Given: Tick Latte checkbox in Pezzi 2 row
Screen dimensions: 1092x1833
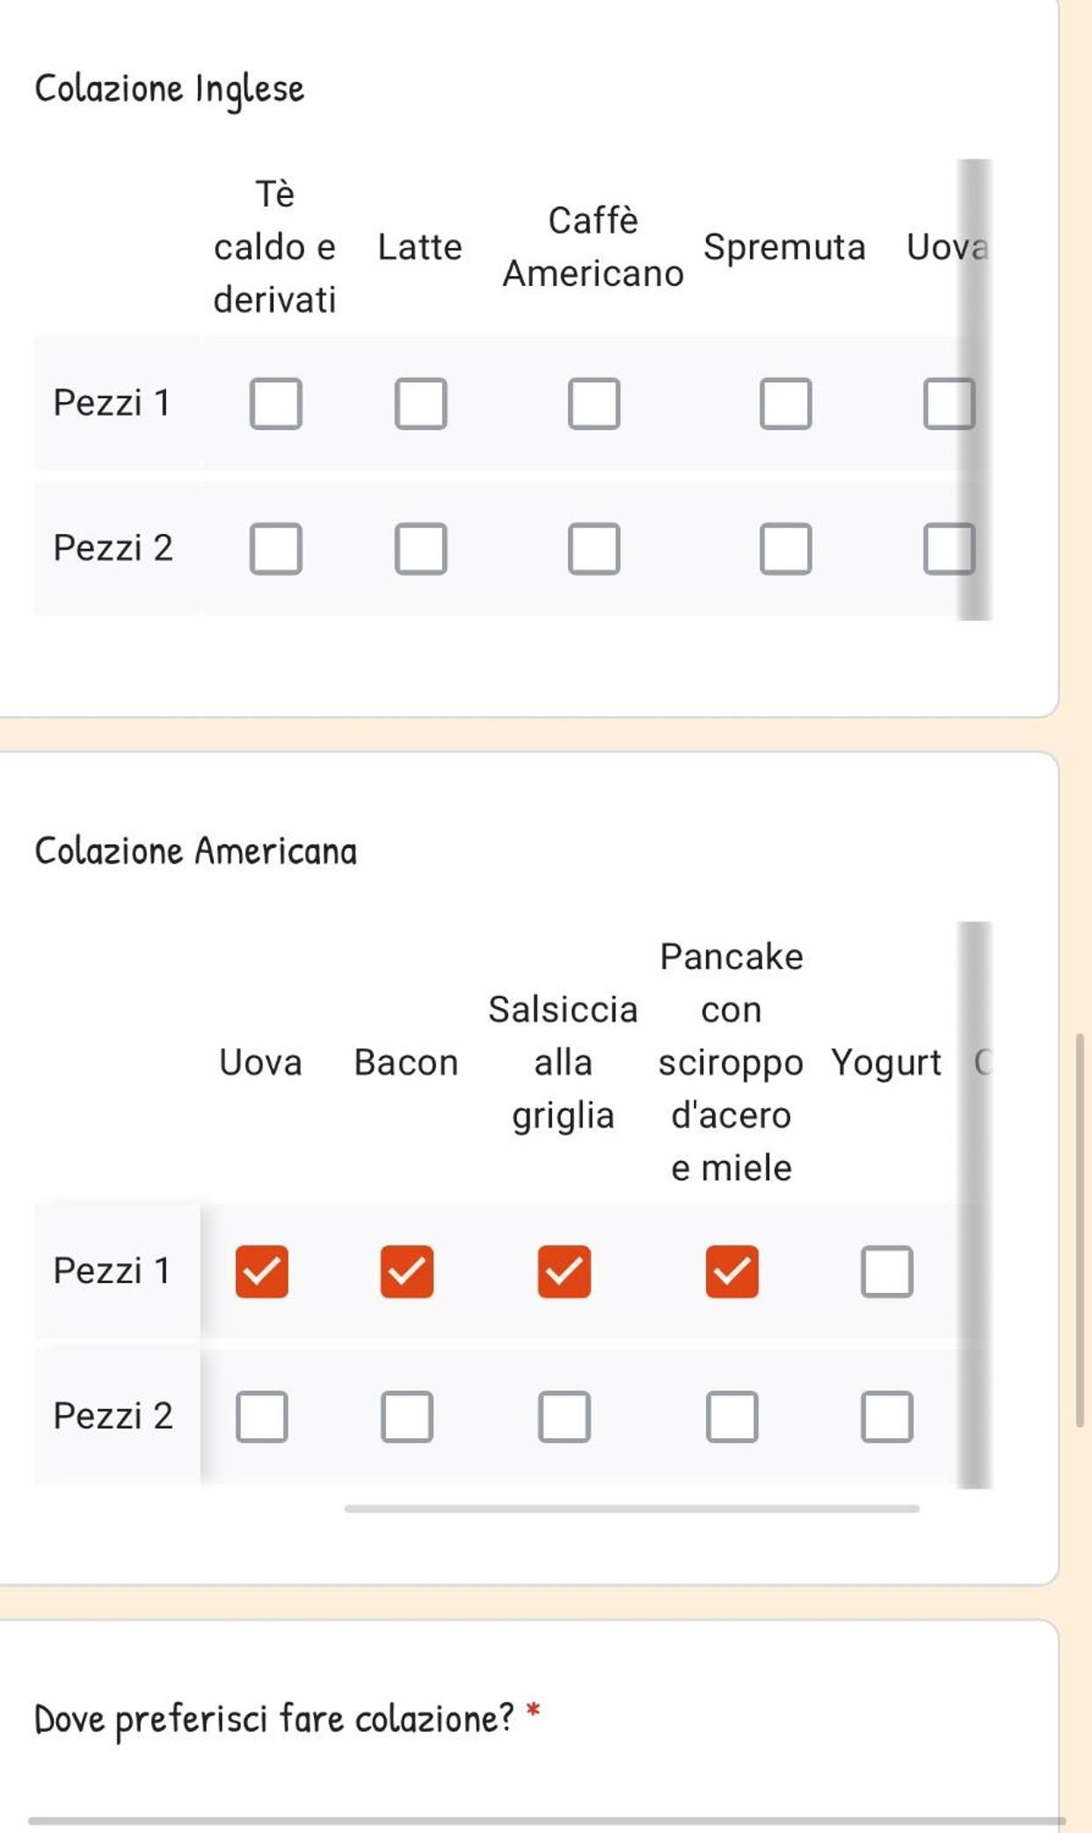Looking at the screenshot, I should pos(421,549).
